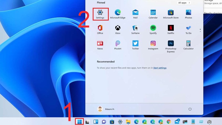Open Notepad from the taskbar
The height and width of the screenshot is (125, 222).
pyautogui.click(x=193, y=122)
